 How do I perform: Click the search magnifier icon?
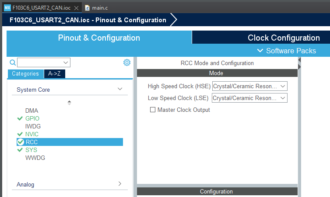click(13, 62)
